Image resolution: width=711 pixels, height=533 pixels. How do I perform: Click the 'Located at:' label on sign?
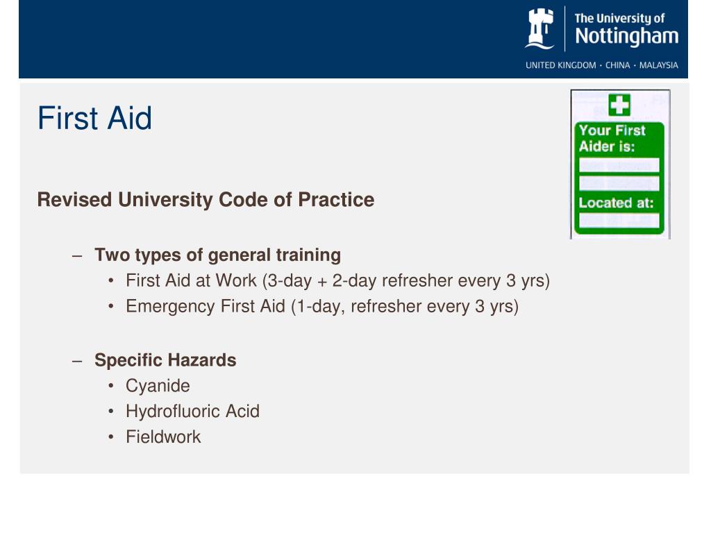[616, 203]
